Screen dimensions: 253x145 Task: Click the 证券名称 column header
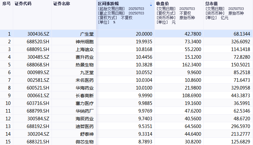click(x=61, y=4)
